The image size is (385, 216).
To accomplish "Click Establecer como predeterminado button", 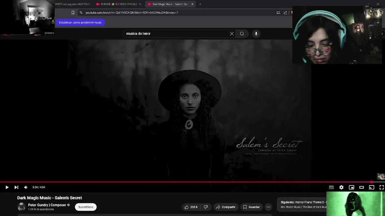I will click(x=80, y=22).
